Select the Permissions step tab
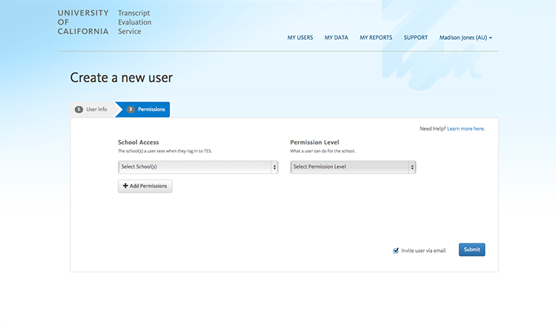Viewport: 556px width, 324px height. pyautogui.click(x=143, y=109)
